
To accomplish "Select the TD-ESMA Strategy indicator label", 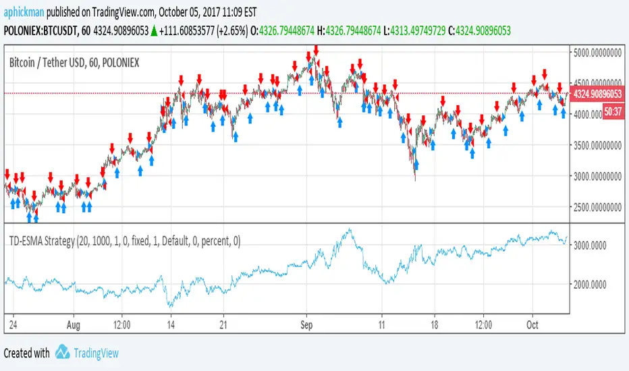I will pyautogui.click(x=125, y=241).
